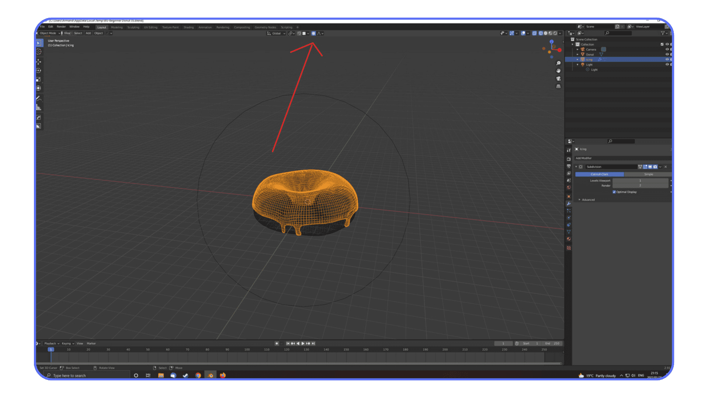Activate the Measure tool
This screenshot has width=708, height=398.
point(39,107)
